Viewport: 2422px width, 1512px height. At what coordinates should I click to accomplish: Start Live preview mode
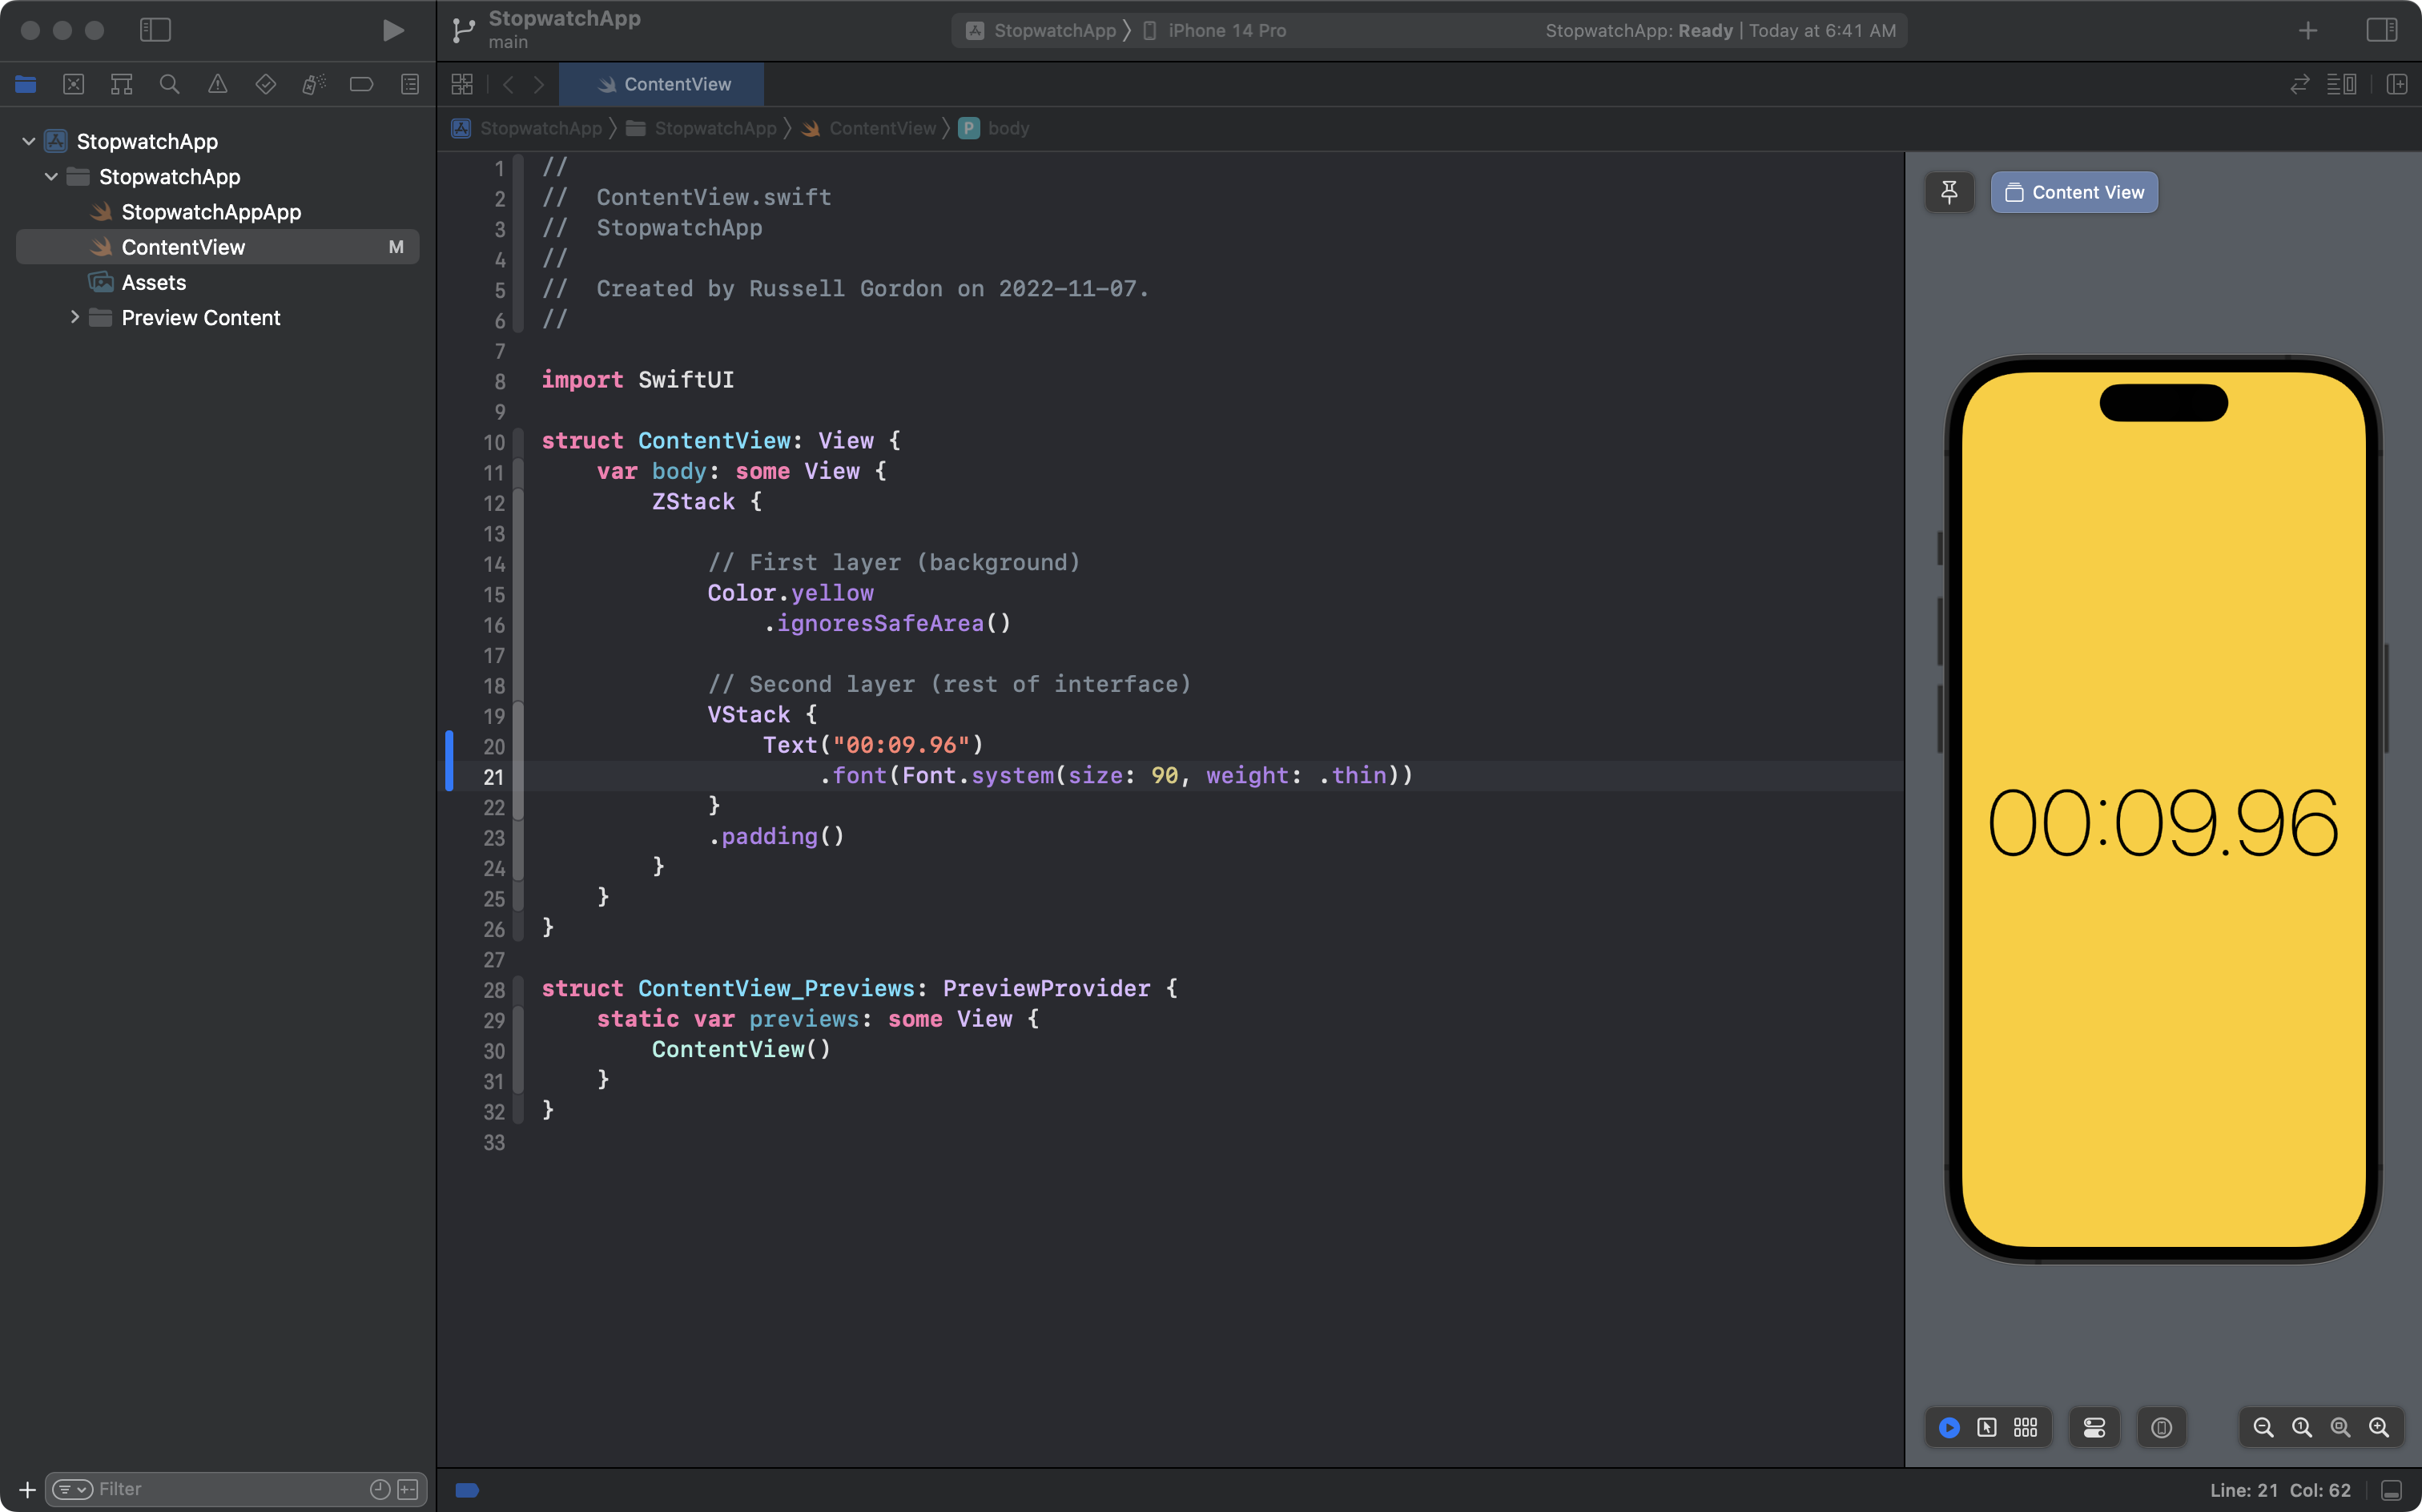(x=1949, y=1427)
